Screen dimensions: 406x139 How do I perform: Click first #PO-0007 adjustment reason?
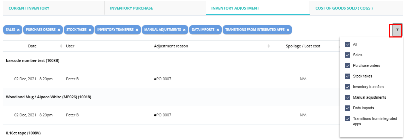pos(163,79)
